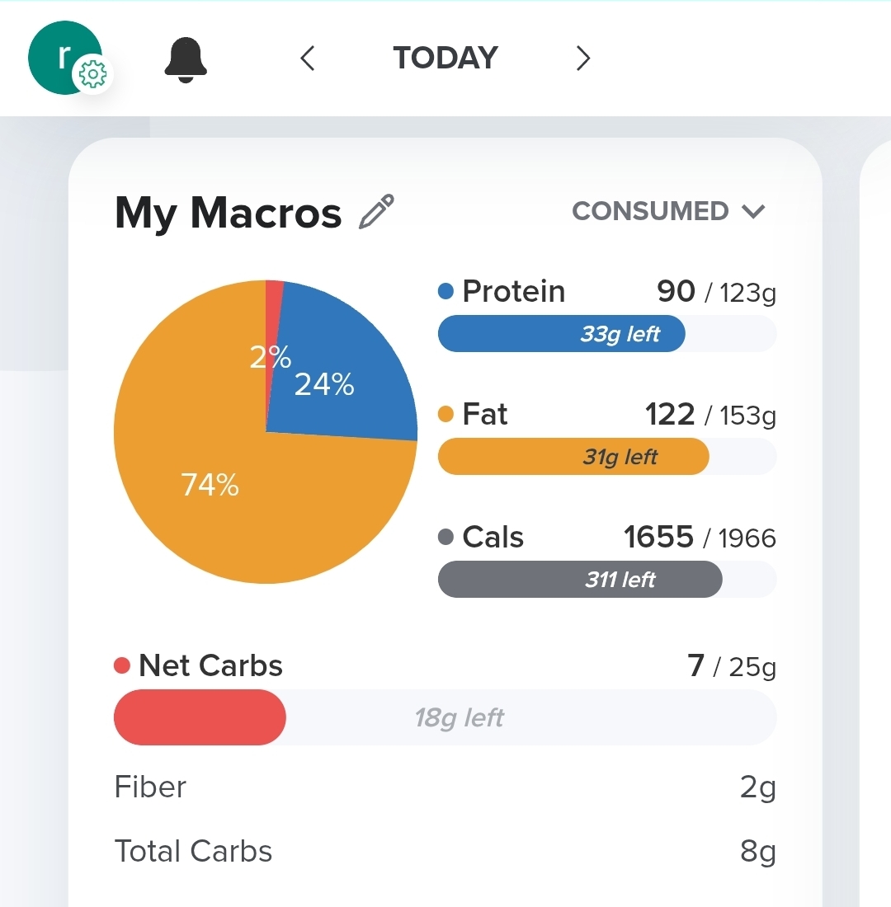
Task: Tap the Fat 31g left progress bar
Action: pyautogui.click(x=606, y=457)
